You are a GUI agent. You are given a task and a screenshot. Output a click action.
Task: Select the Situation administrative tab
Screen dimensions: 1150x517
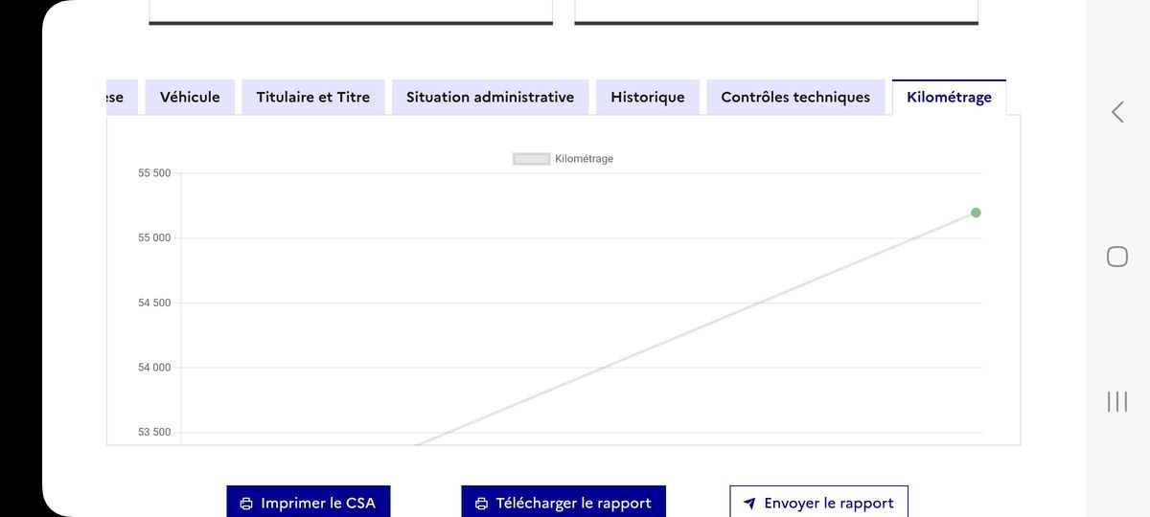(x=490, y=97)
